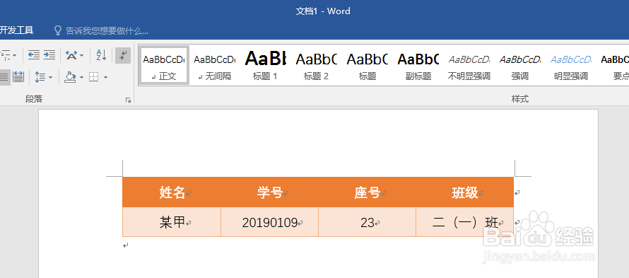Apply the 标题 style
629x278 pixels.
click(x=367, y=65)
